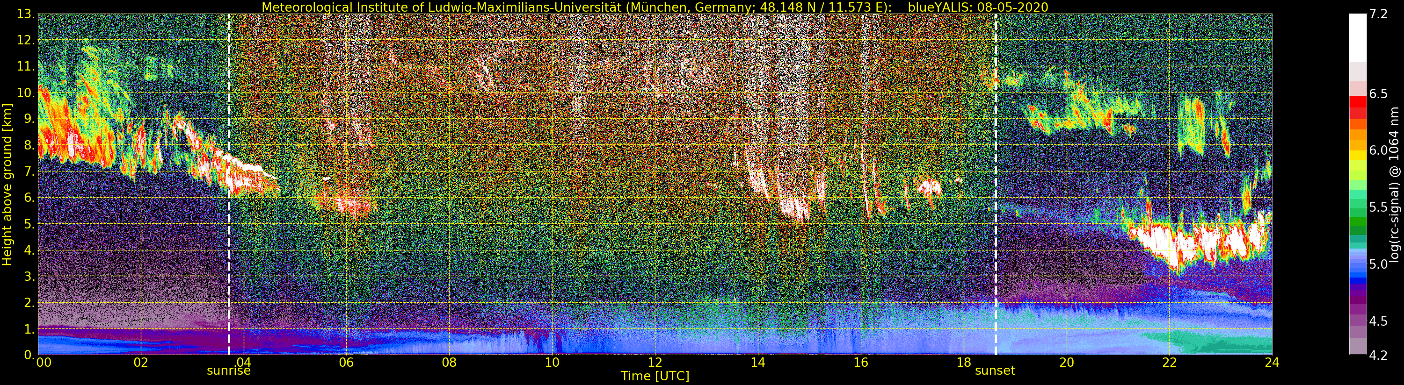
Task: Click height axis tick label '7.'
Action: tap(29, 171)
